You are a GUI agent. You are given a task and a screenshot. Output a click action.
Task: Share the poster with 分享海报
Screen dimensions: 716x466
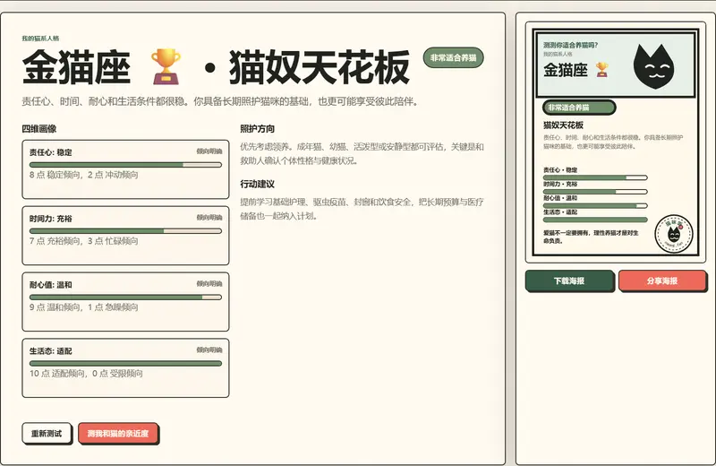(661, 280)
